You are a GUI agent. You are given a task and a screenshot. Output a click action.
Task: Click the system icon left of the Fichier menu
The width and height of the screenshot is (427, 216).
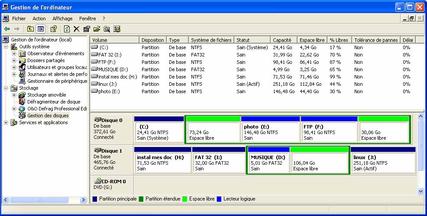6,19
